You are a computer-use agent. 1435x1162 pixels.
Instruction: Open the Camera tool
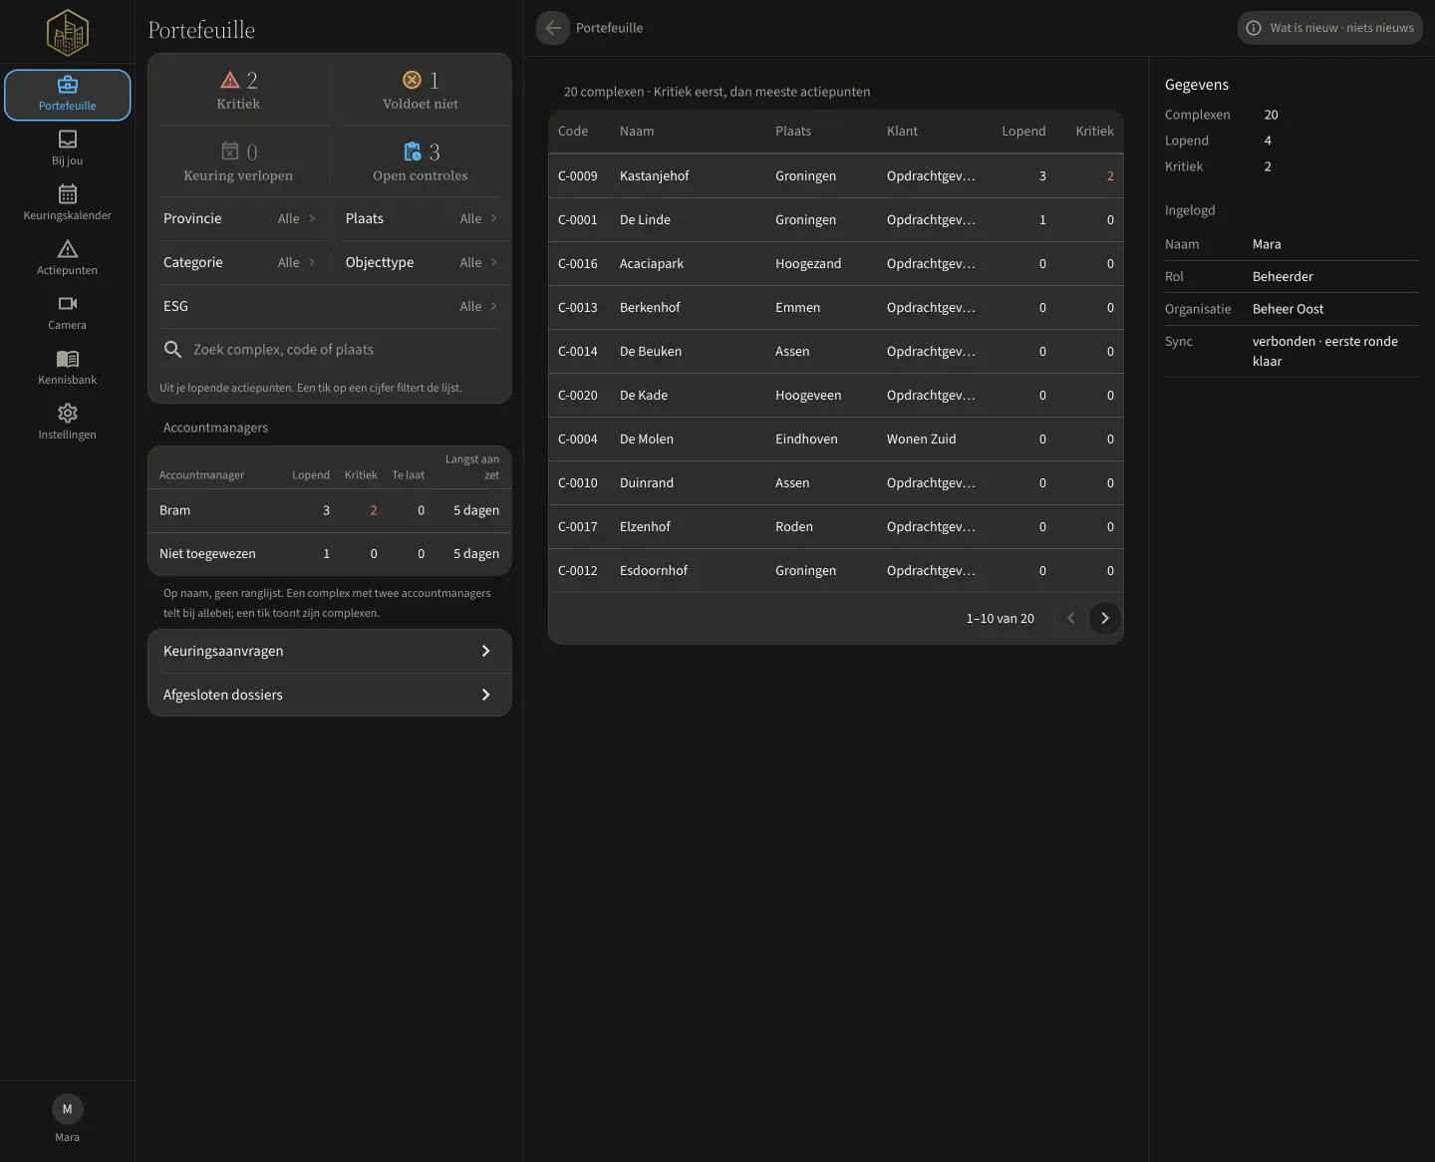(67, 313)
